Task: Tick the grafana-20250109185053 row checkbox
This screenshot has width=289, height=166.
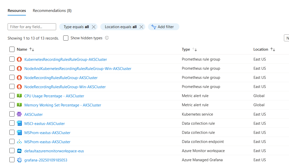Action: click(12, 160)
